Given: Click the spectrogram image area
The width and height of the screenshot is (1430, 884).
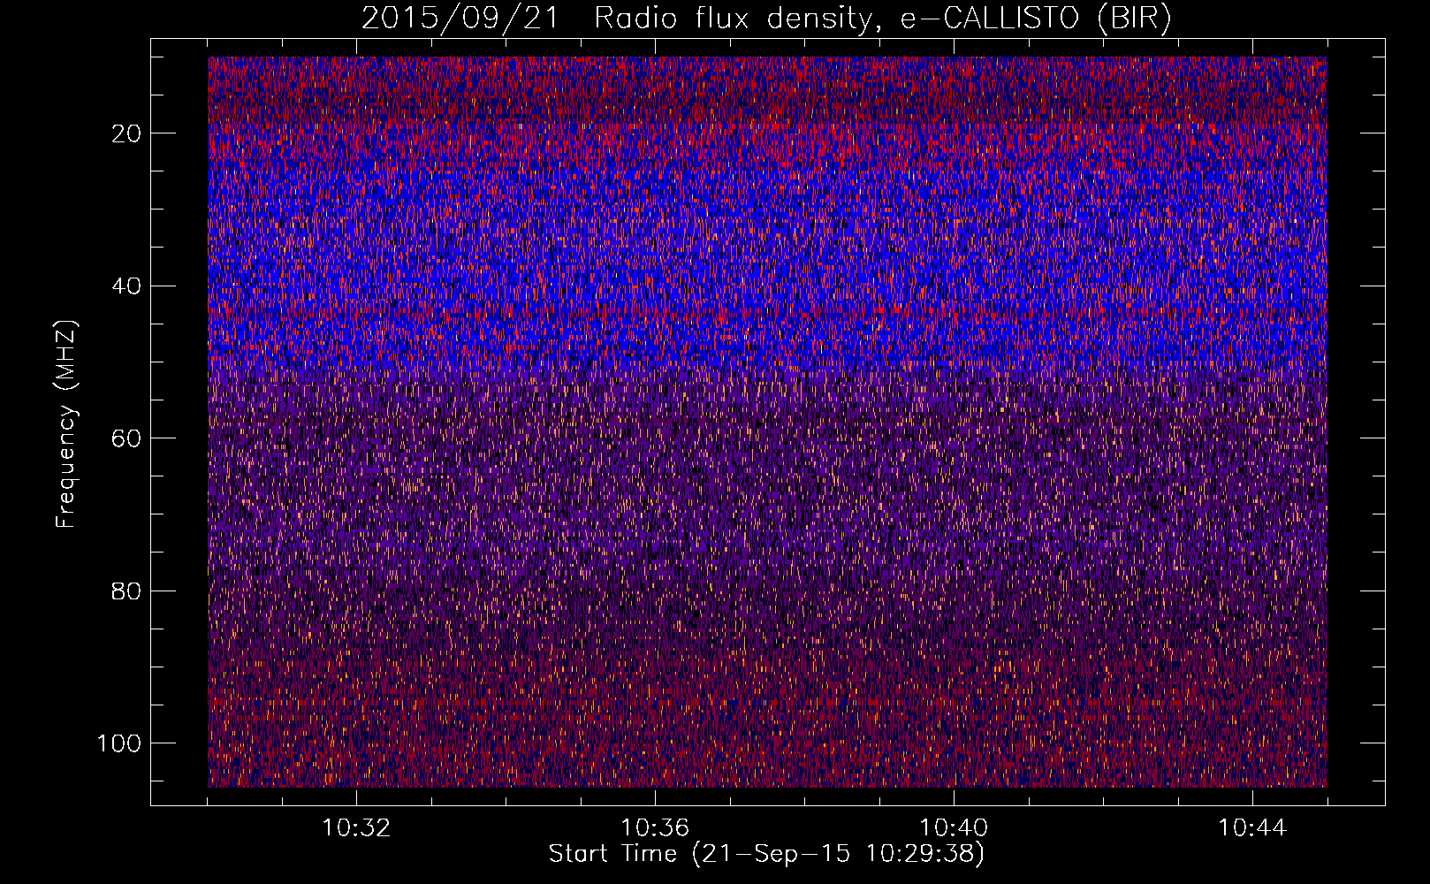Looking at the screenshot, I should (x=767, y=422).
